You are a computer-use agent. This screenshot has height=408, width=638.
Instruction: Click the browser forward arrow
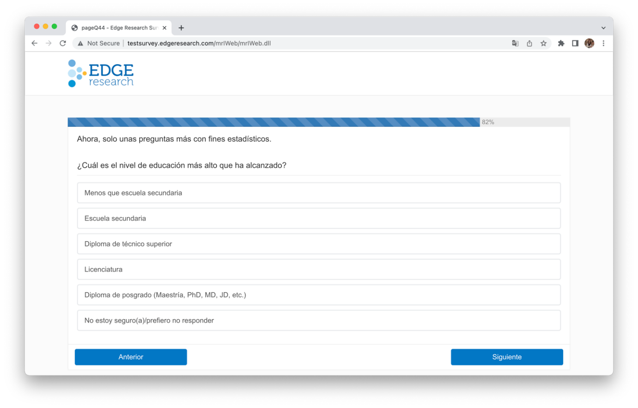(x=49, y=43)
